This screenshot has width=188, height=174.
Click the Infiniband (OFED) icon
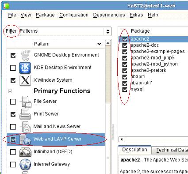coord(25,152)
